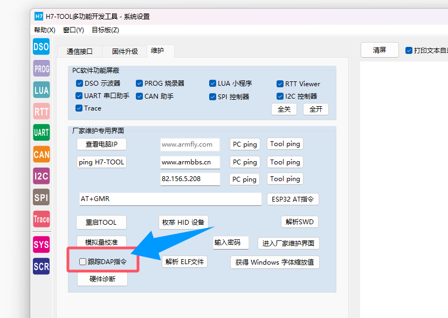Click Tool ping beside www.armfly.com
The width and height of the screenshot is (448, 318).
(285, 144)
